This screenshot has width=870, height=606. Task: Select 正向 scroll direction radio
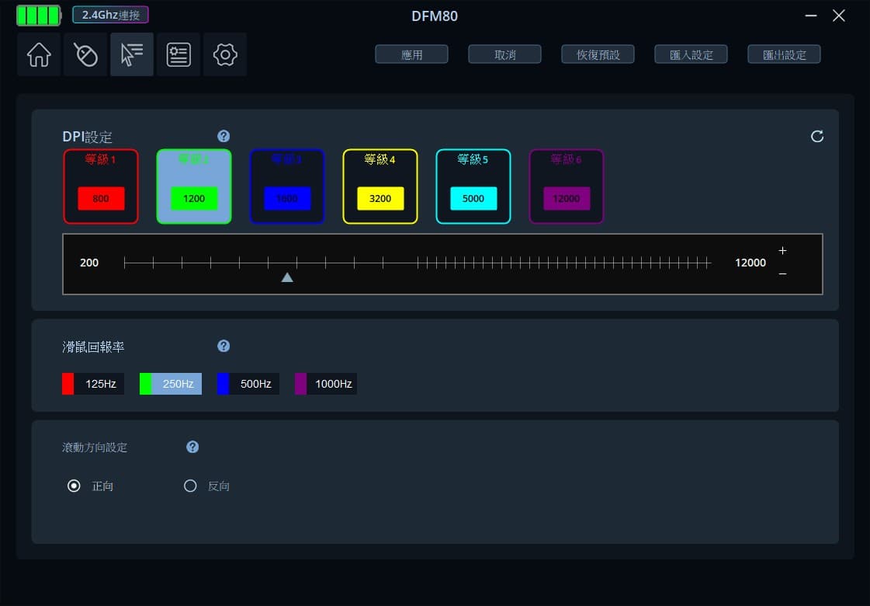click(74, 486)
